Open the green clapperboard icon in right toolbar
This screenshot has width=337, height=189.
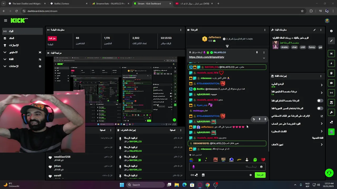331,132
